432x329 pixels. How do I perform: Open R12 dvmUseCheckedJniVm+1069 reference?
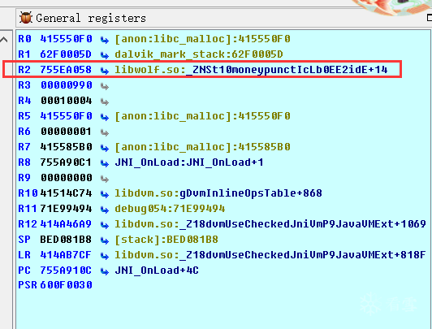click(270, 224)
